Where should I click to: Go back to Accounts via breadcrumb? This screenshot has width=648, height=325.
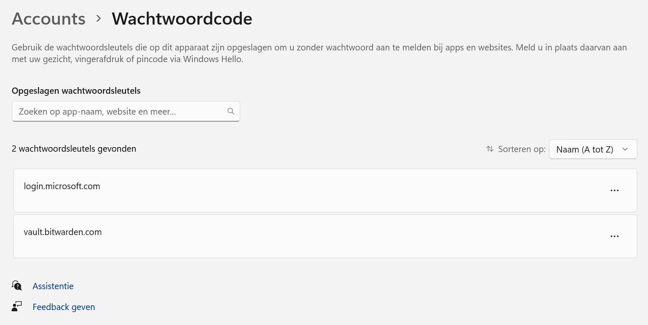pos(48,19)
